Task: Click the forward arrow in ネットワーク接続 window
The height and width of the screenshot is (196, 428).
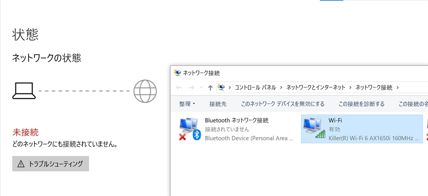Action: point(191,88)
